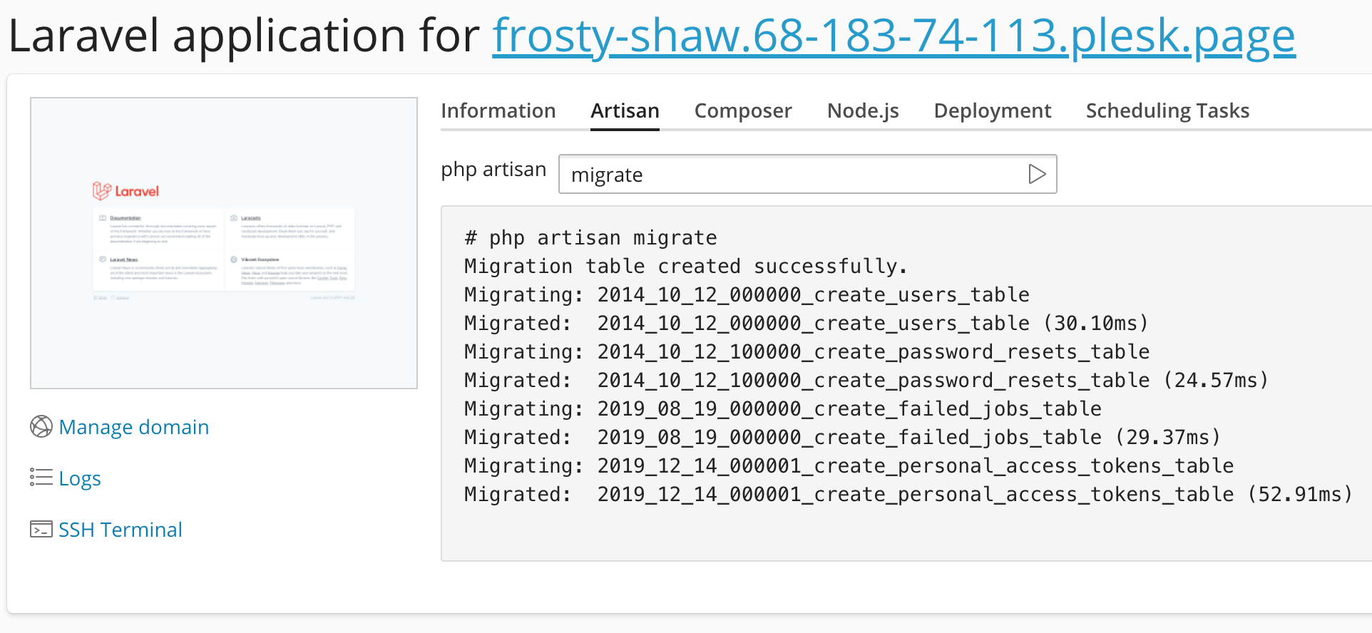The height and width of the screenshot is (633, 1372).
Task: Open the Node.js tab
Action: point(863,110)
